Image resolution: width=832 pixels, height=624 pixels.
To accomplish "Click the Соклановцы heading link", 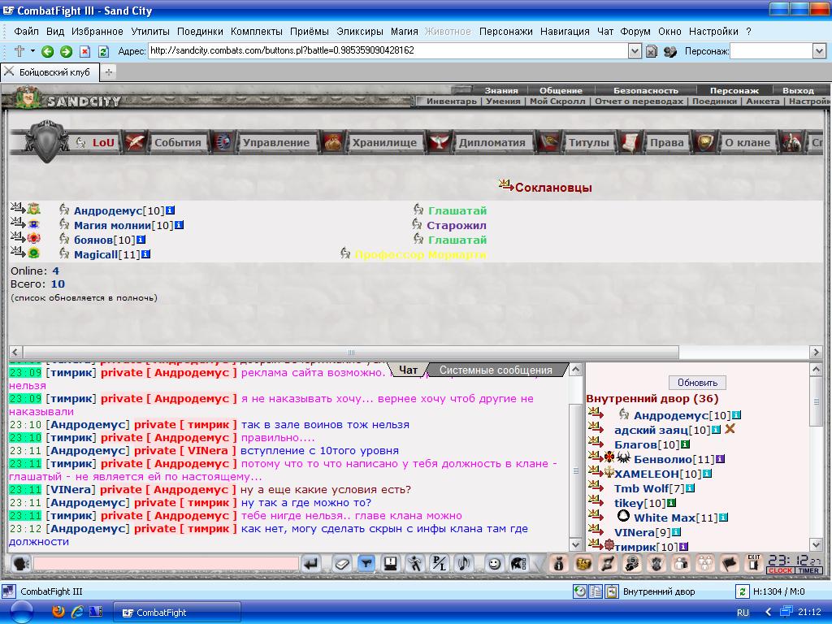I will click(x=552, y=188).
